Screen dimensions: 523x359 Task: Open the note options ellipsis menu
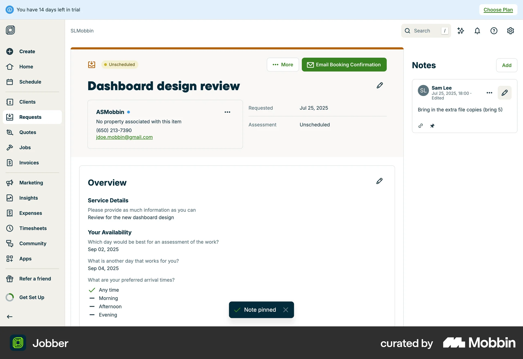click(489, 93)
